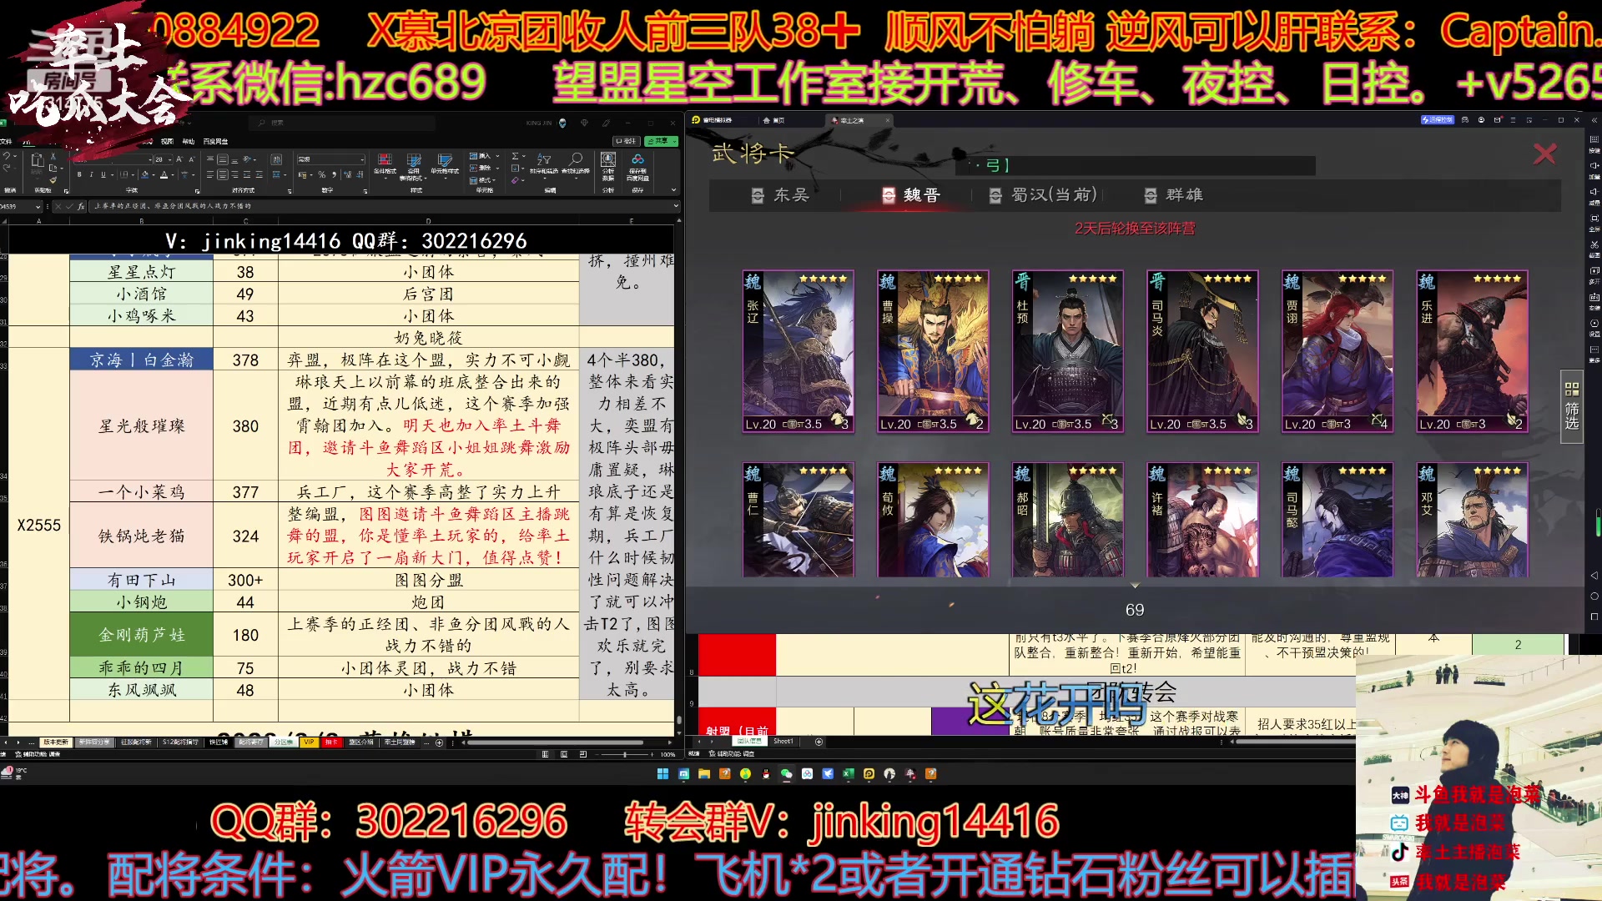Open the Name Box dropdown arrow
The image size is (1602, 901).
[38, 206]
